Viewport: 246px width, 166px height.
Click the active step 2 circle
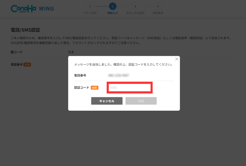[112, 6]
